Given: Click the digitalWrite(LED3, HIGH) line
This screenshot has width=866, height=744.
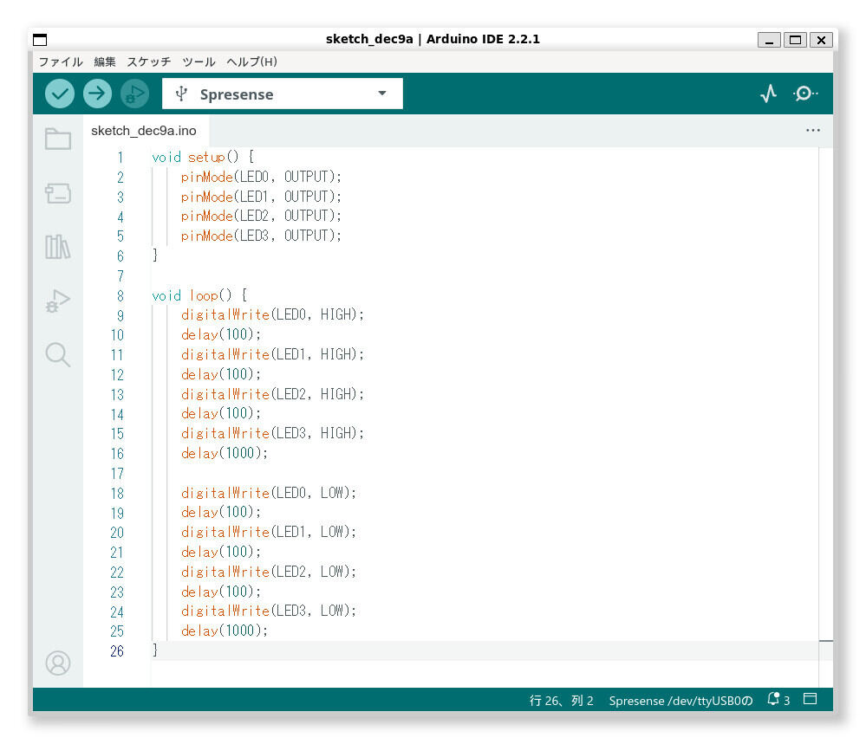Looking at the screenshot, I should [273, 434].
